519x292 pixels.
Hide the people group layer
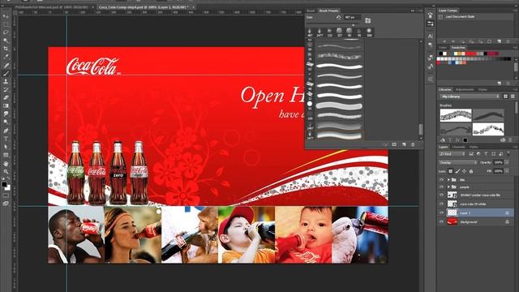441,187
